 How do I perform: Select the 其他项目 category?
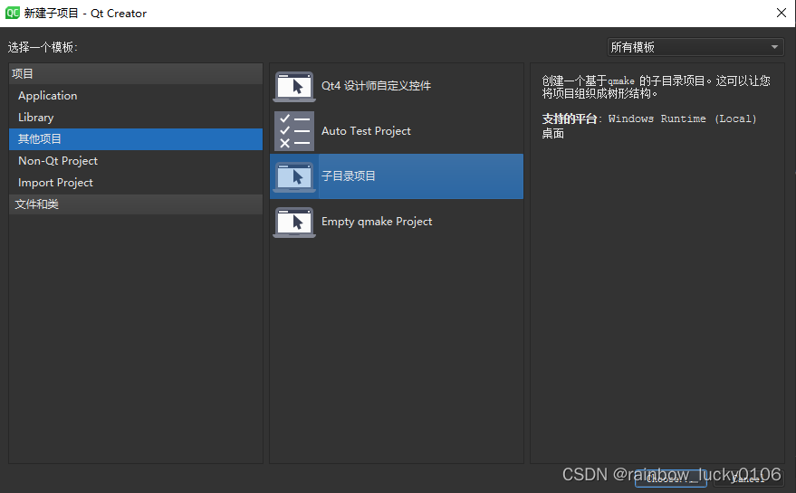point(136,139)
